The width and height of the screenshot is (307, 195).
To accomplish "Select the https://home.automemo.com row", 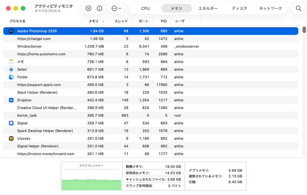I will pyautogui.click(x=151, y=54).
